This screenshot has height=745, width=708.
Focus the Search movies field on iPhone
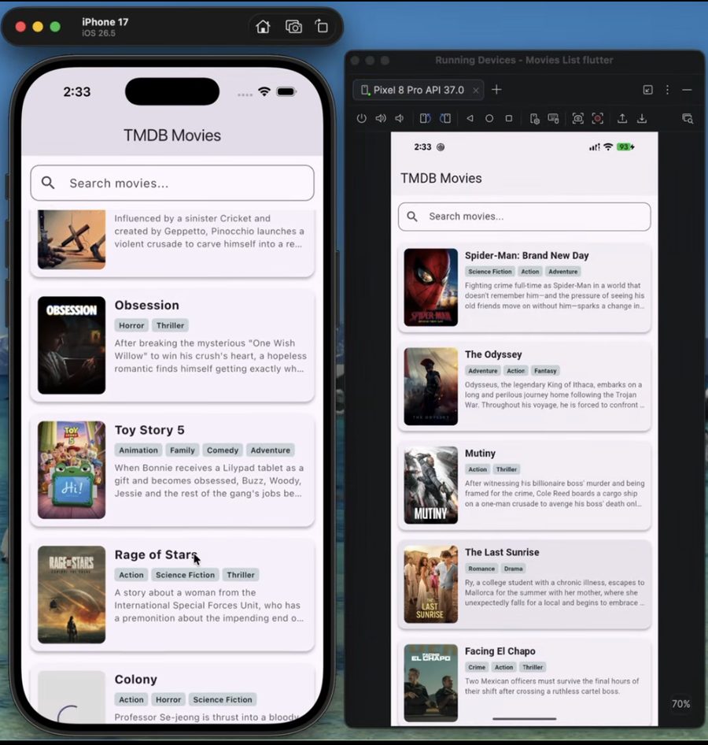point(172,183)
